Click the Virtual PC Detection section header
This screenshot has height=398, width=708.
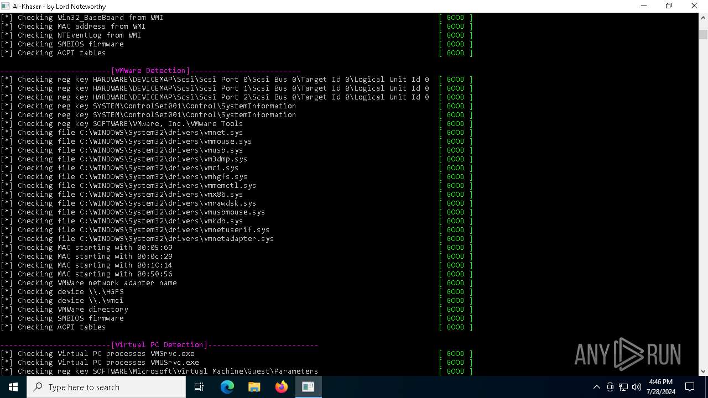coord(159,345)
